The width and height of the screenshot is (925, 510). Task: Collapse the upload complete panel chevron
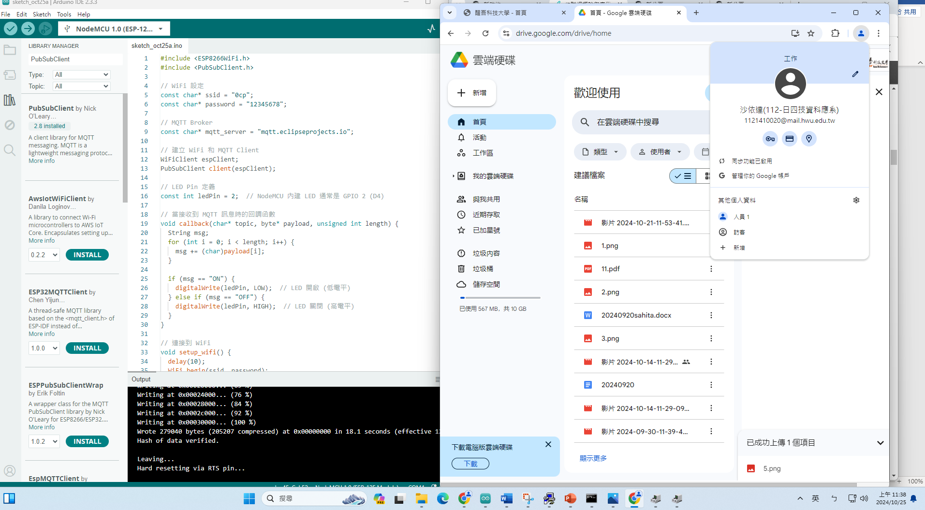[x=880, y=443]
